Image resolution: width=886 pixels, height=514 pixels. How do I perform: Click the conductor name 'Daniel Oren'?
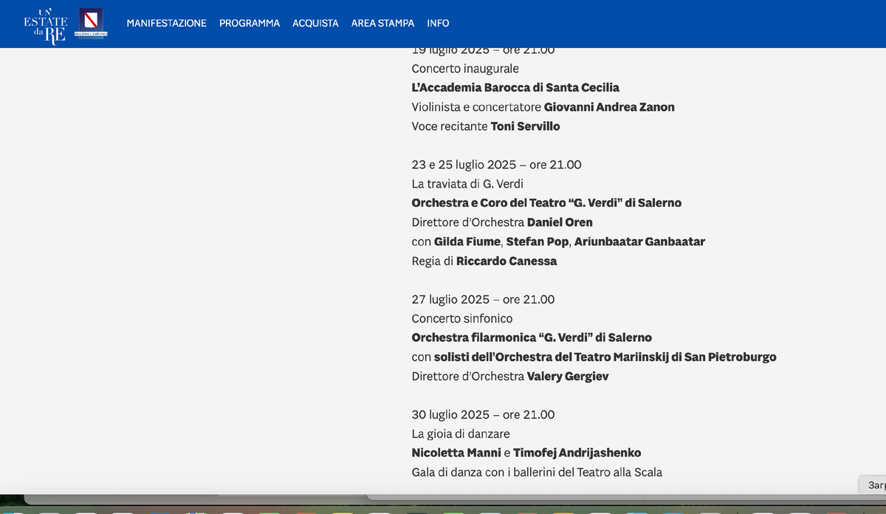click(x=560, y=222)
